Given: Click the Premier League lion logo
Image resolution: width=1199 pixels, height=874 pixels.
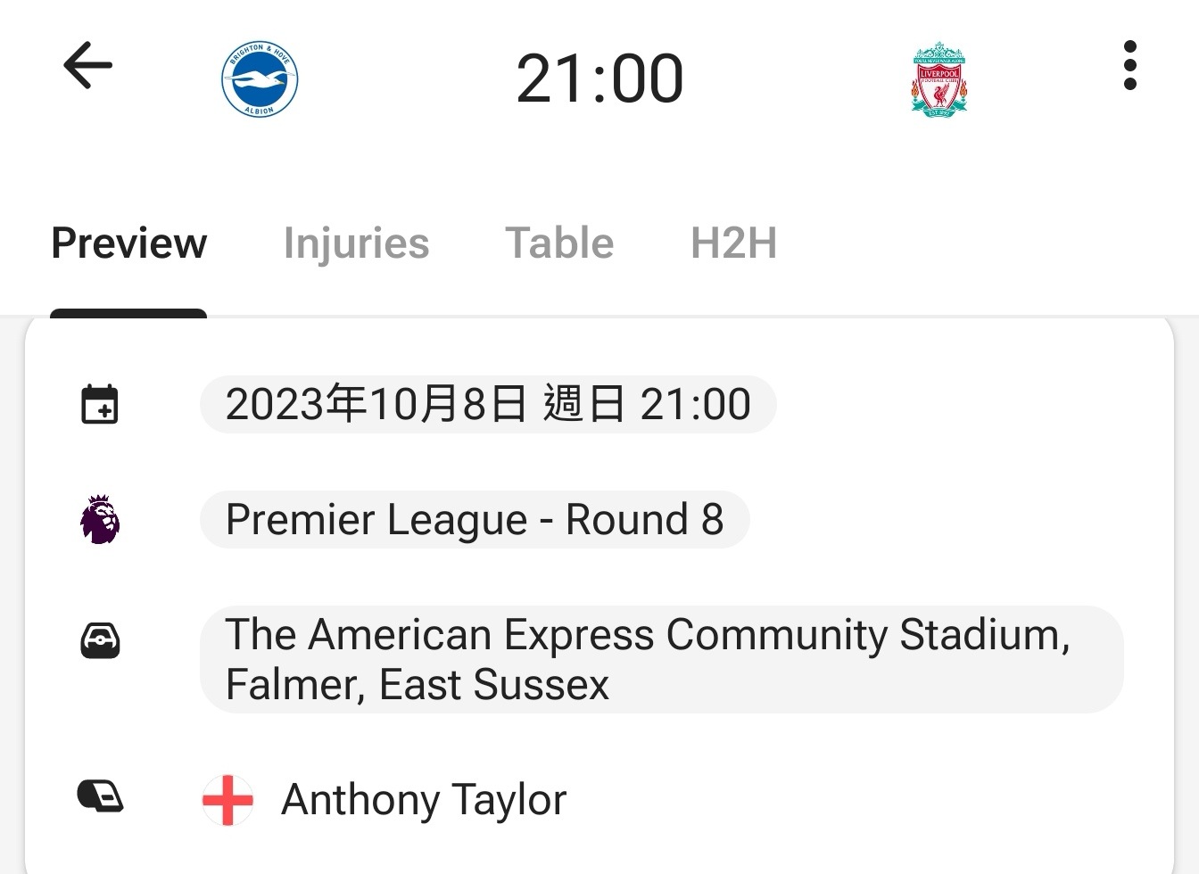Looking at the screenshot, I should pyautogui.click(x=100, y=520).
